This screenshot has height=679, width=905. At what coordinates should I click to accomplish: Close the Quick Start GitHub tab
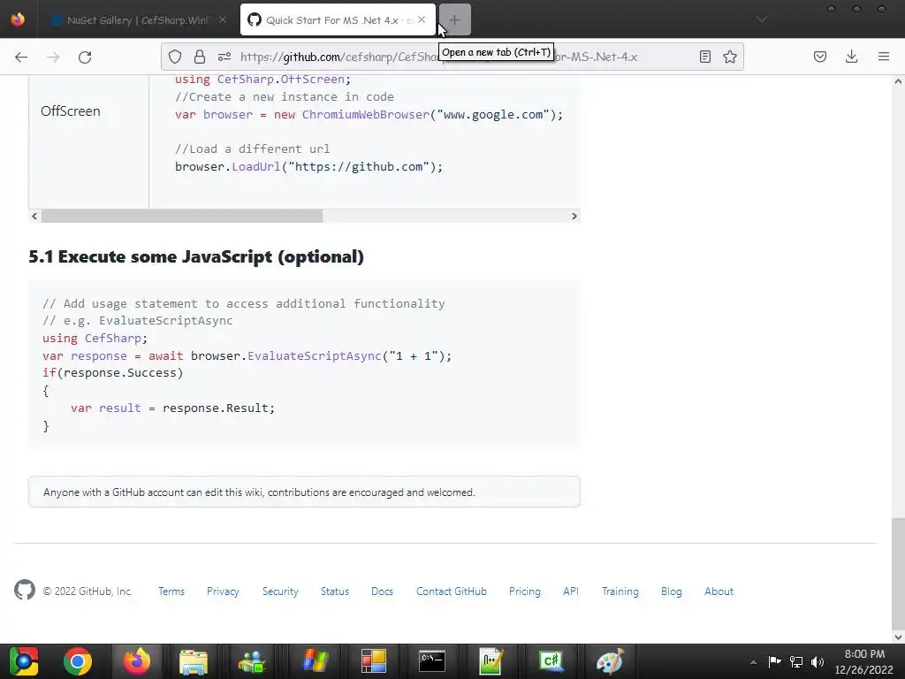pos(422,19)
